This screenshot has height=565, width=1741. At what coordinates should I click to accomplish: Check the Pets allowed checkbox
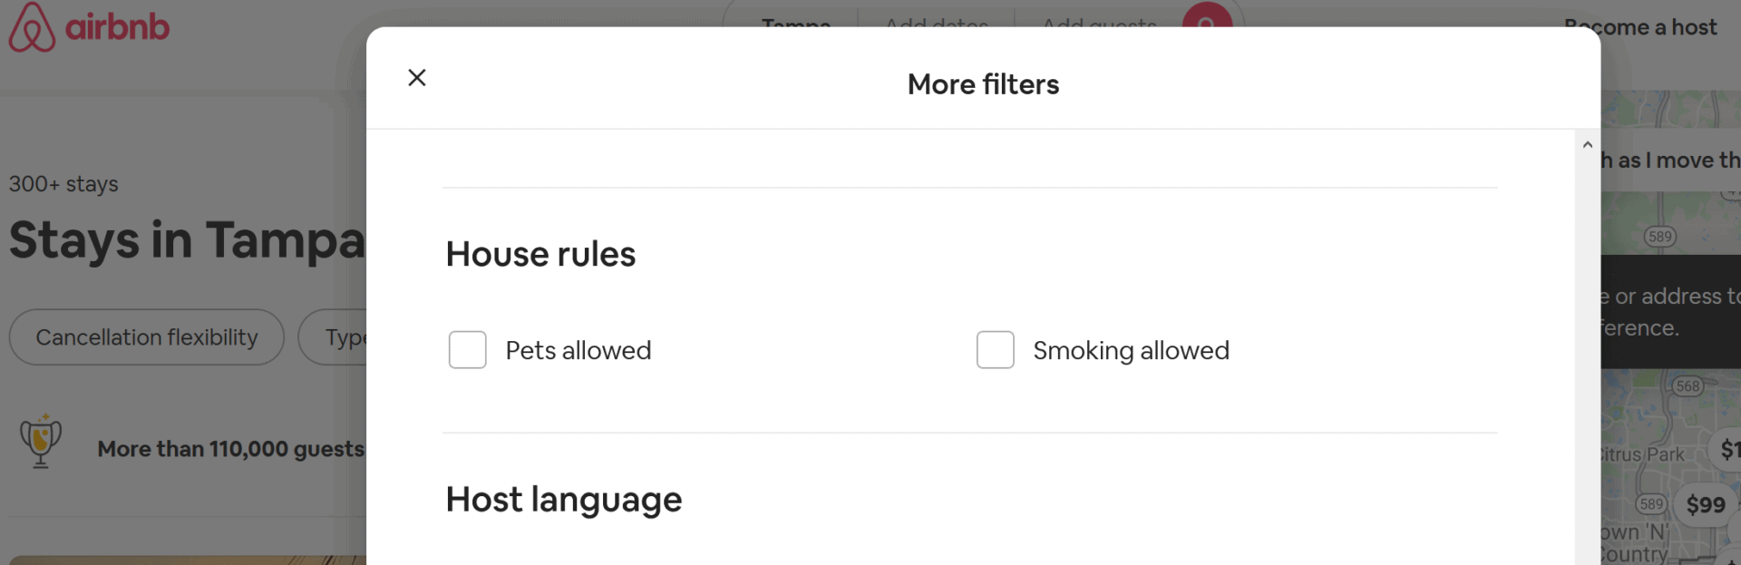pos(468,350)
